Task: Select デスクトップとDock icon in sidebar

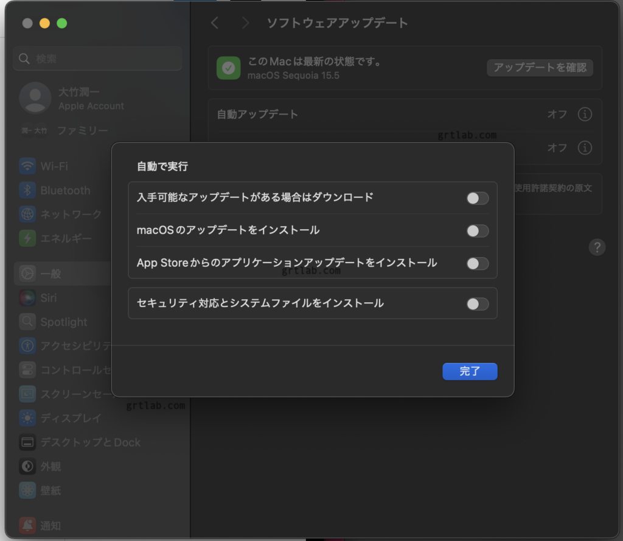Action: 27,442
